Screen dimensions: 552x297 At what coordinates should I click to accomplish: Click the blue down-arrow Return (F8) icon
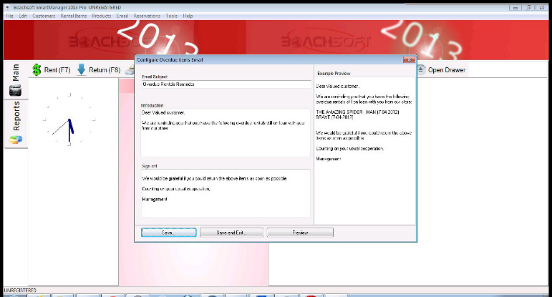[x=82, y=69]
